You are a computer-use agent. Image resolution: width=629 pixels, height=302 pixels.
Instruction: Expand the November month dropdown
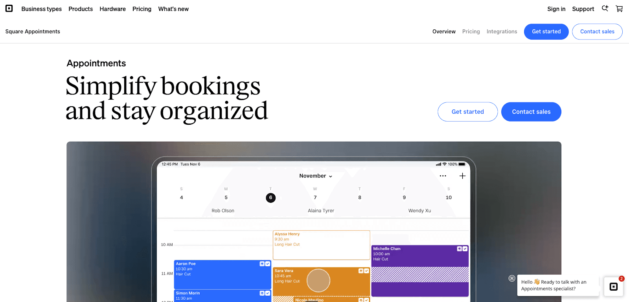click(316, 176)
